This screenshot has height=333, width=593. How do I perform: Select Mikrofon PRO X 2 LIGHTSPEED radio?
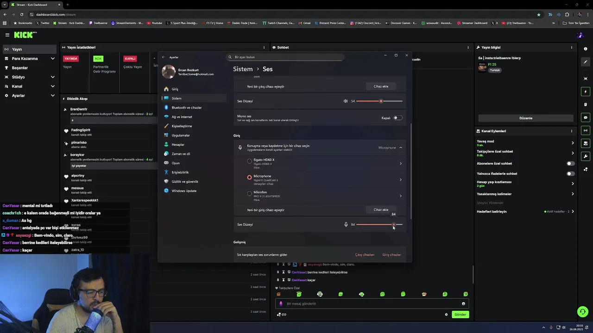point(249,194)
